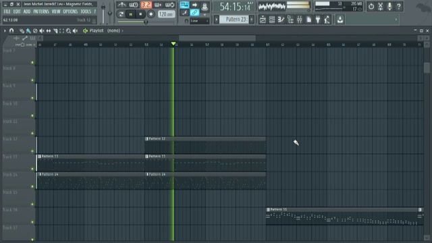Screen dimensions: 432x243
Task: Toggle overdub blend recording
Action: click(158, 5)
